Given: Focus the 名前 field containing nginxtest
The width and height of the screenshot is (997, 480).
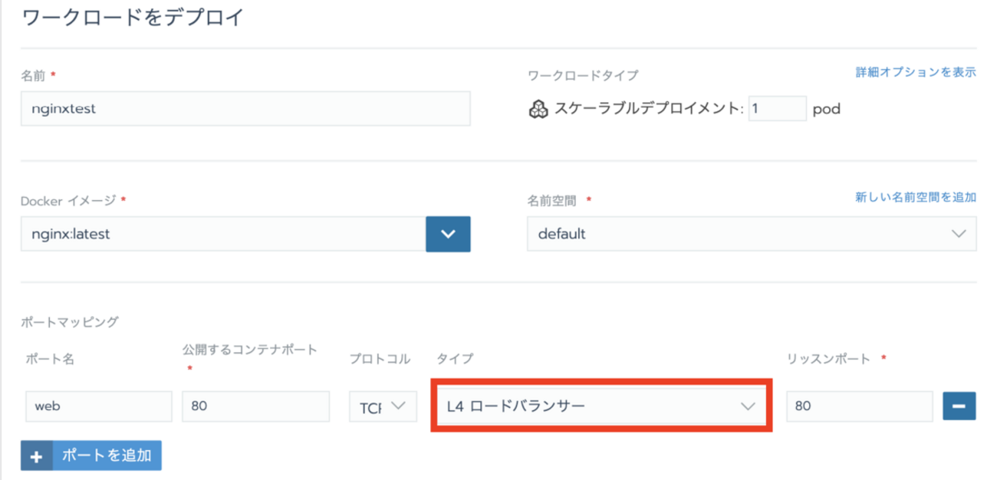Looking at the screenshot, I should click(245, 109).
